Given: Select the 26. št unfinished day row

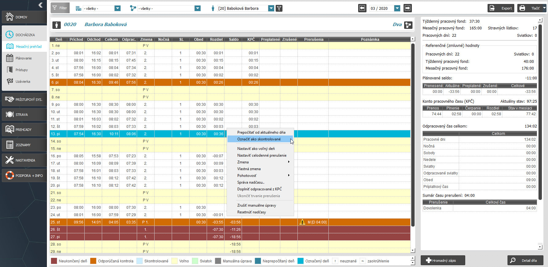Looking at the screenshot, I should pyautogui.click(x=230, y=229).
